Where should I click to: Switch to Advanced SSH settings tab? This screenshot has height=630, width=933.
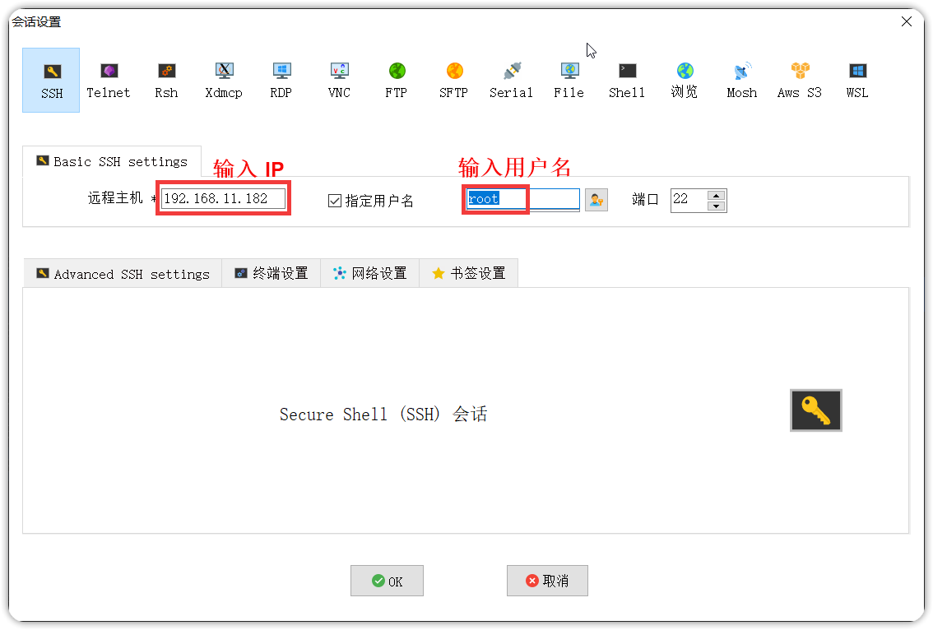(x=123, y=274)
